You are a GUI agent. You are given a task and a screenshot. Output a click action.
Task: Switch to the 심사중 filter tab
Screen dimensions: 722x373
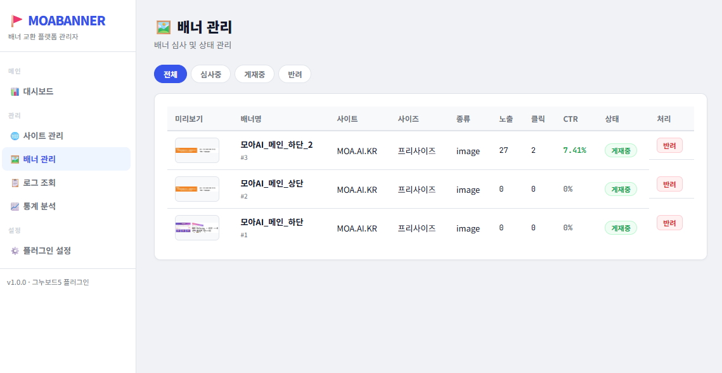pyautogui.click(x=210, y=74)
